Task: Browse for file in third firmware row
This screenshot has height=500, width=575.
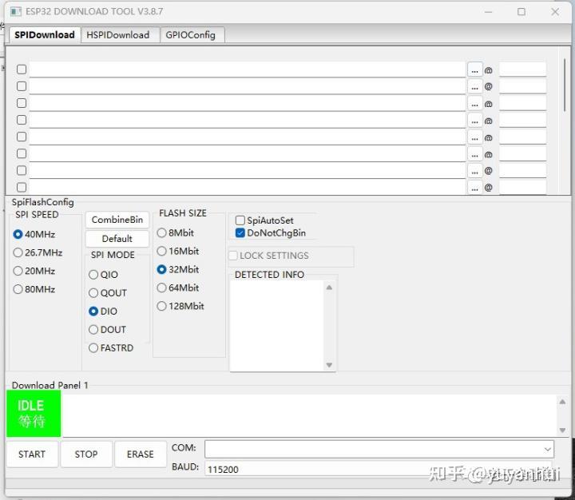Action: click(474, 104)
